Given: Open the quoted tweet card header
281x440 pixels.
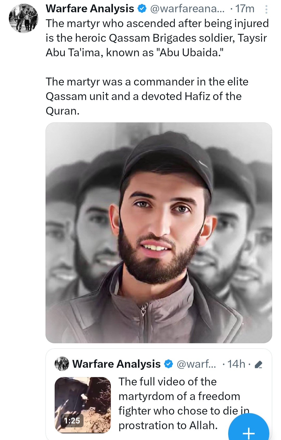Looking at the screenshot, I should 159,364.
